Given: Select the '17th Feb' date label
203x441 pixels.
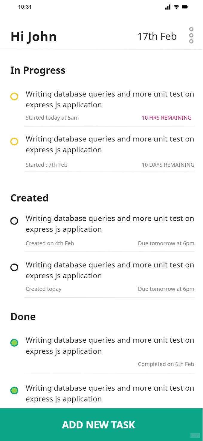Looking at the screenshot, I should tap(157, 36).
